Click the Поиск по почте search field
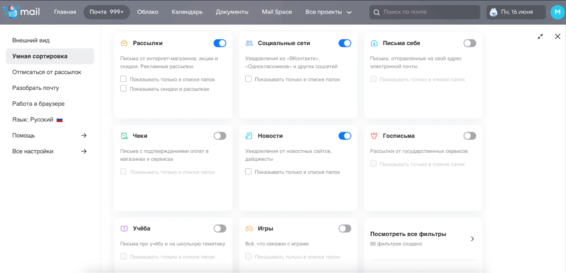Image resolution: width=566 pixels, height=273 pixels. [x=429, y=12]
